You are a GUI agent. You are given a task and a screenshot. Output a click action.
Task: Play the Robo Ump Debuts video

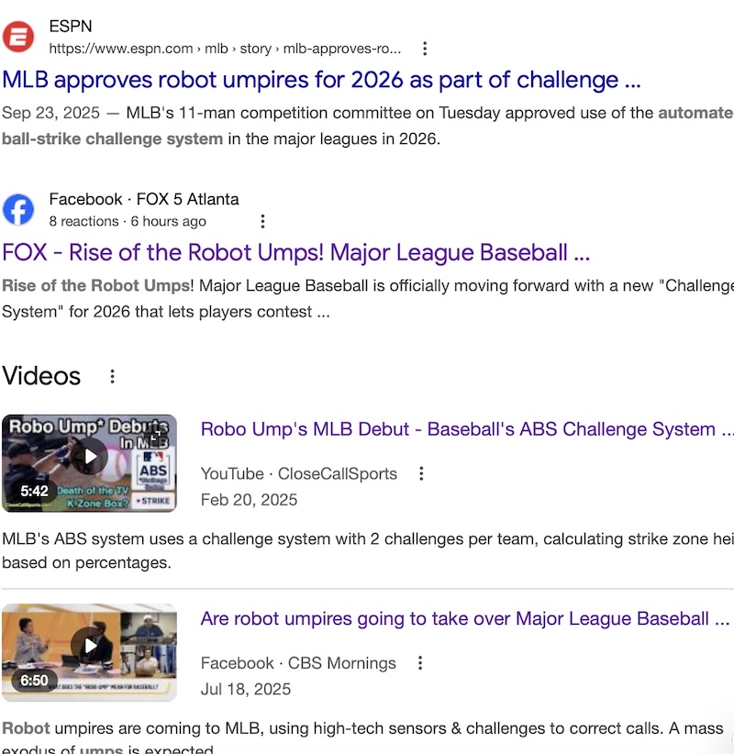[90, 456]
